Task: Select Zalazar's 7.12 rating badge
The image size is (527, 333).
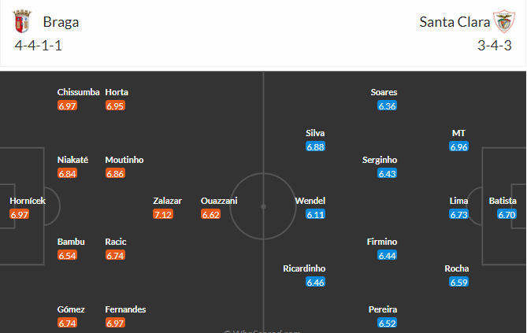Action: (x=163, y=214)
